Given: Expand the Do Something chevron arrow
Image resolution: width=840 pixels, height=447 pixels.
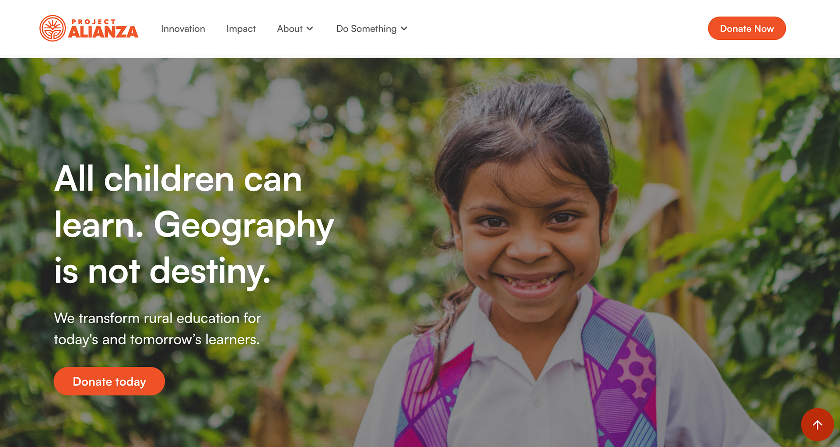Looking at the screenshot, I should click(404, 29).
